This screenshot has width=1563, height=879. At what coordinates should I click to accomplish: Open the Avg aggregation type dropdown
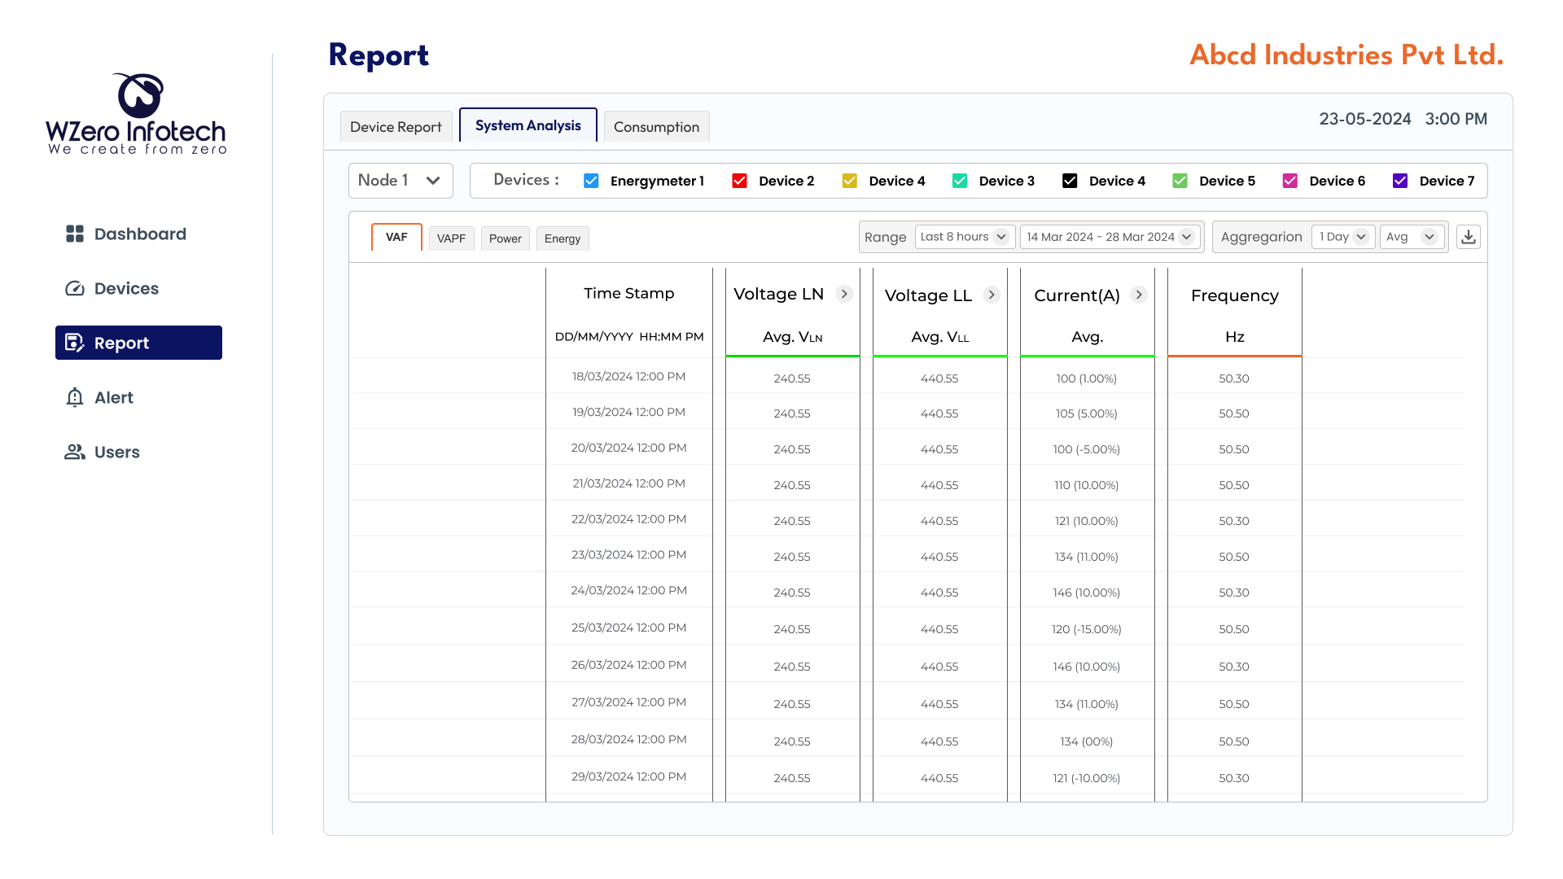(1412, 237)
